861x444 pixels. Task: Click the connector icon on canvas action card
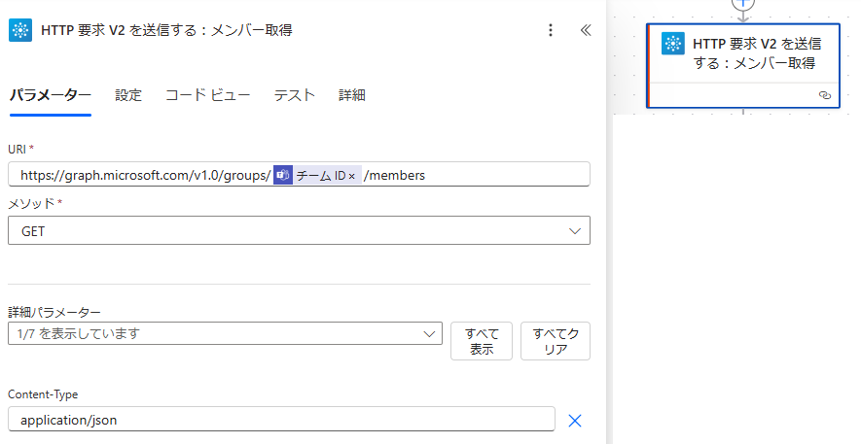point(672,44)
